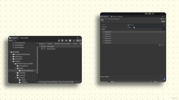Open the Search by Label tag icon
This screenshot has height=100, width=179.
66,41
